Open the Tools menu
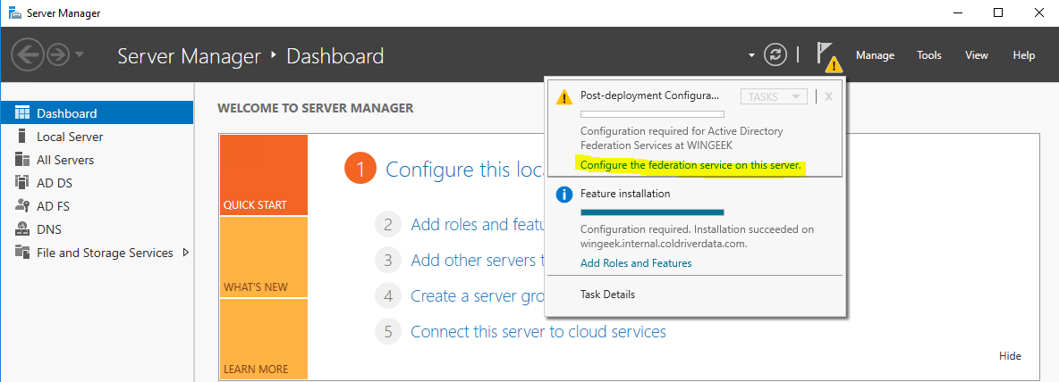Viewport: 1059px width, 382px height. [928, 55]
